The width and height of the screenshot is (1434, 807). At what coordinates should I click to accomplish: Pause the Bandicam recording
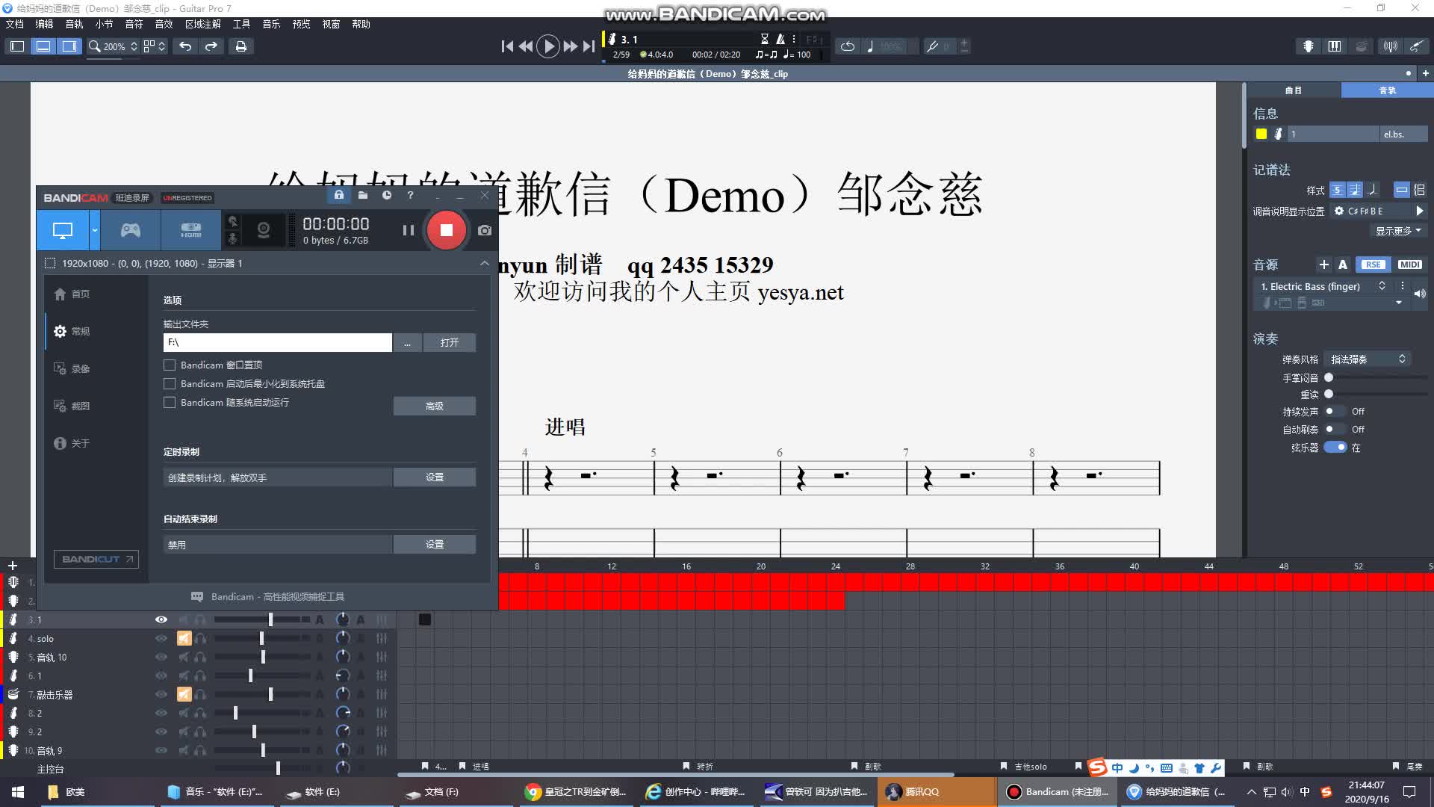click(x=408, y=230)
